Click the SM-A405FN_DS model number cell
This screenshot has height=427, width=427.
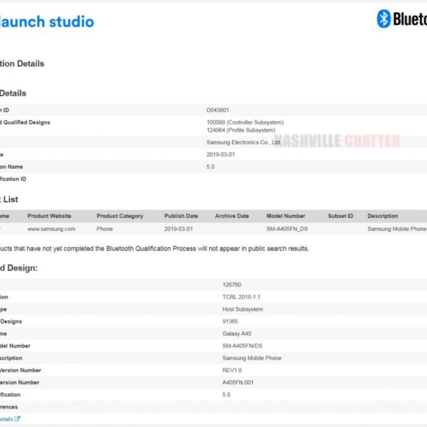point(287,229)
